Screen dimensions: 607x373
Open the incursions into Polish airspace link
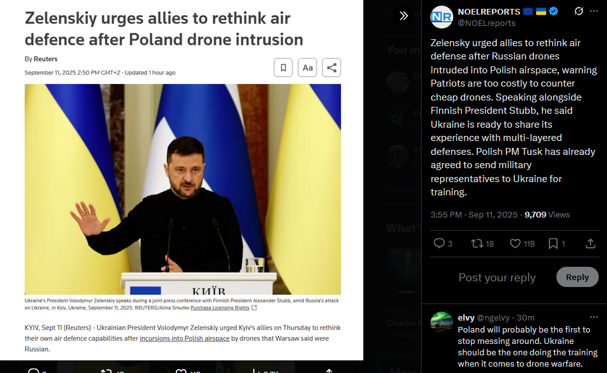click(185, 338)
